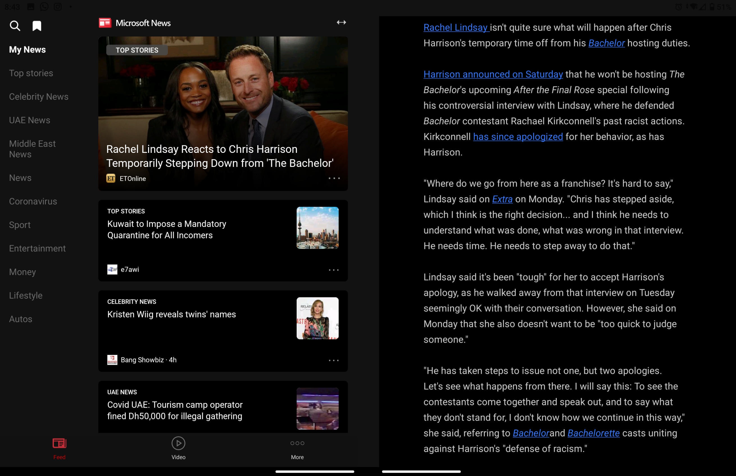Open options for the Kuwait quarantine story
Image resolution: width=736 pixels, height=476 pixels.
click(x=333, y=270)
